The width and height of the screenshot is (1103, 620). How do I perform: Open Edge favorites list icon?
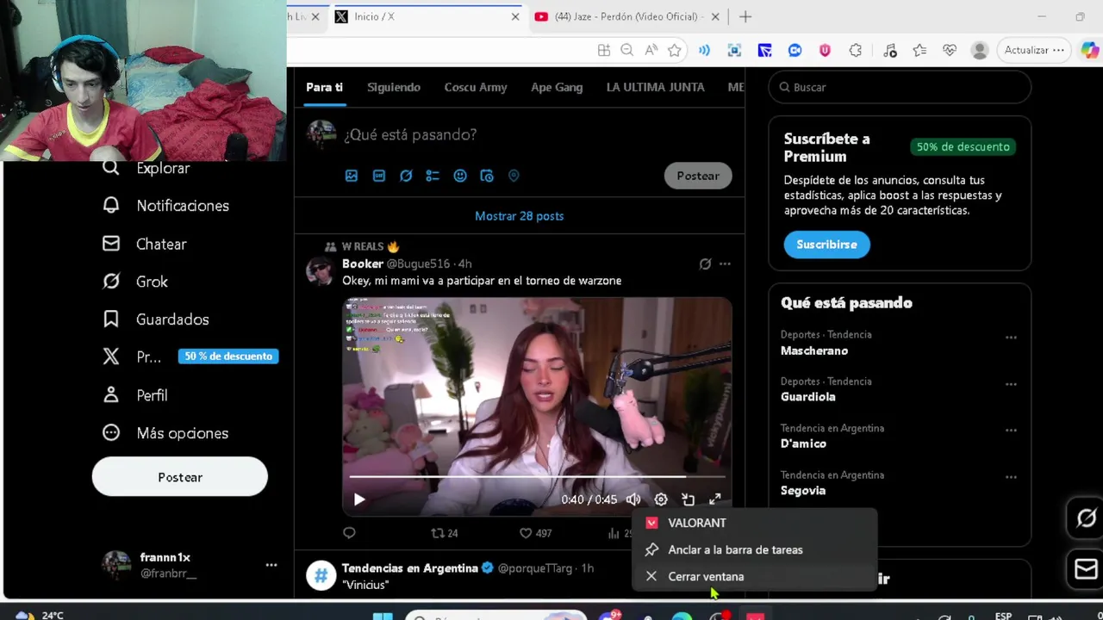coord(919,51)
